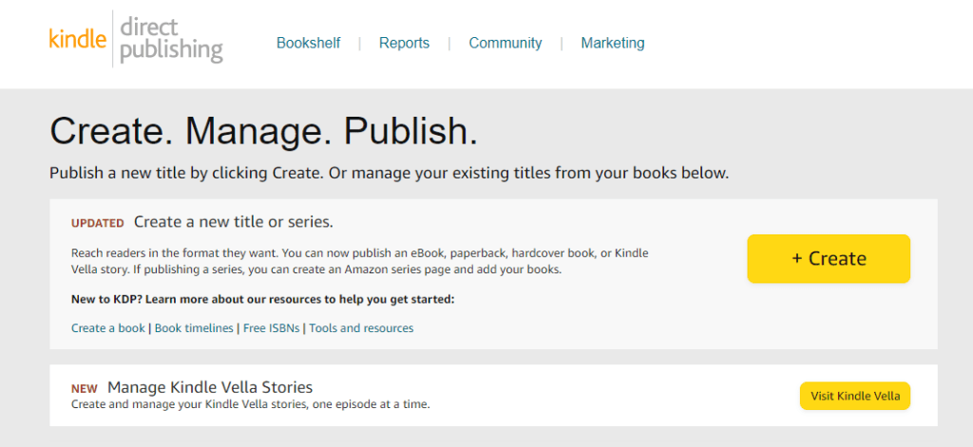Click the 'Create a new title or series' heading
The height and width of the screenshot is (447, 973).
pos(233,222)
